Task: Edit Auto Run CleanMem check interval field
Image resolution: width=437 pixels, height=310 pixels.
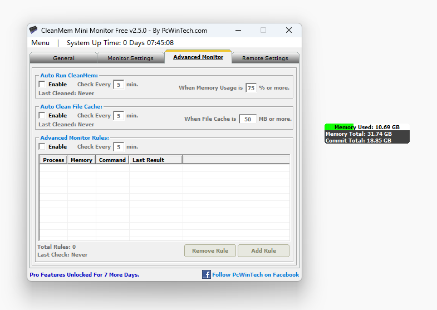Action: (119, 85)
